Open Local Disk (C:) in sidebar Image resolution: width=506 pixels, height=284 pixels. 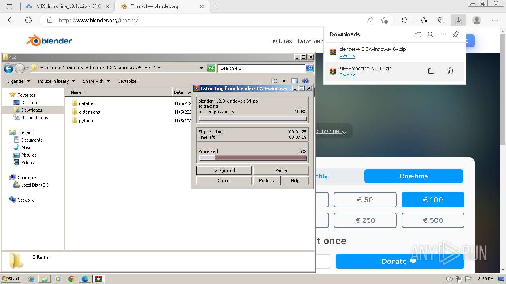click(x=35, y=185)
